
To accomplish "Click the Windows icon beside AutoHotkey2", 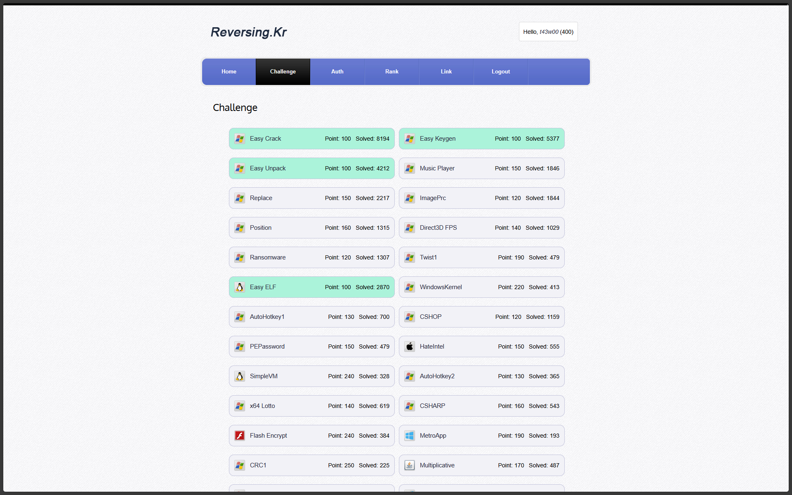I will point(410,377).
